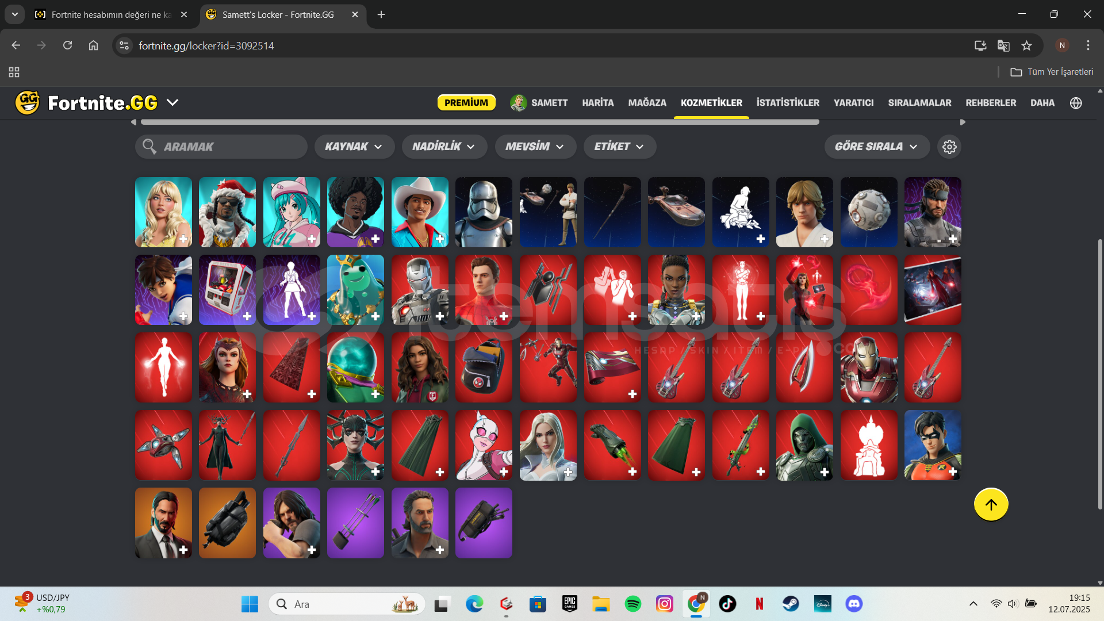Open Discord from taskbar
1104x621 pixels.
click(x=854, y=604)
